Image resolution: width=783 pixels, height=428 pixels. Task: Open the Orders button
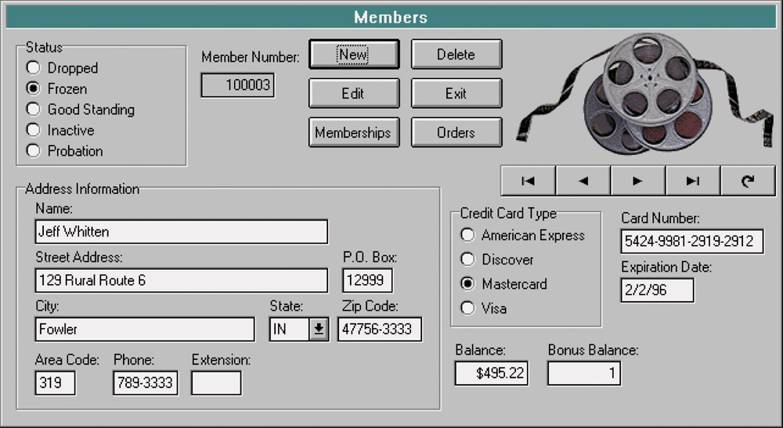(x=456, y=132)
